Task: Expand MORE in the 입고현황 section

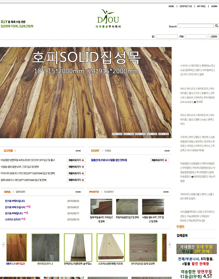Action: click(x=78, y=151)
